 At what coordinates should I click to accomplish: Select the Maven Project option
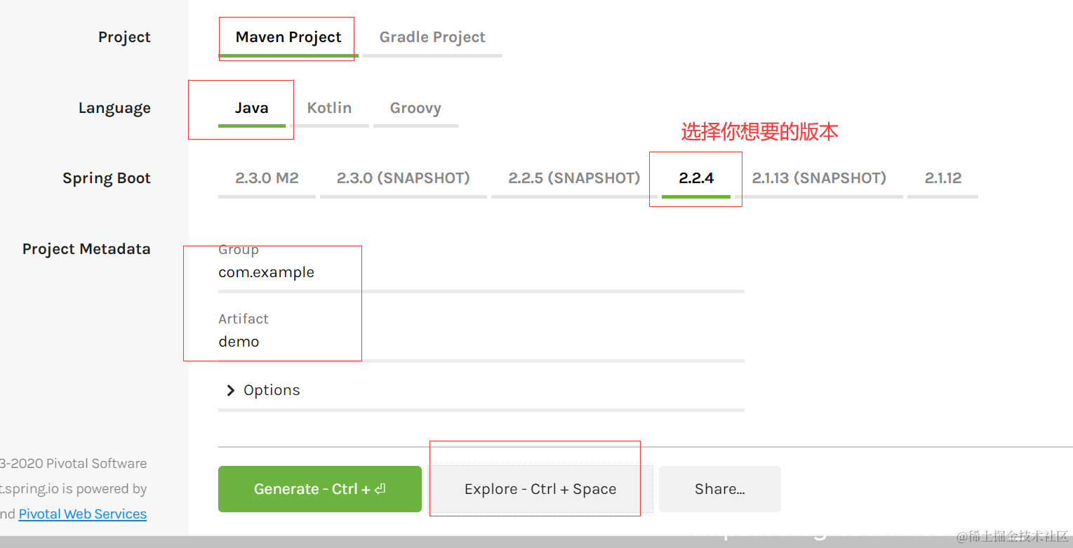[x=288, y=37]
